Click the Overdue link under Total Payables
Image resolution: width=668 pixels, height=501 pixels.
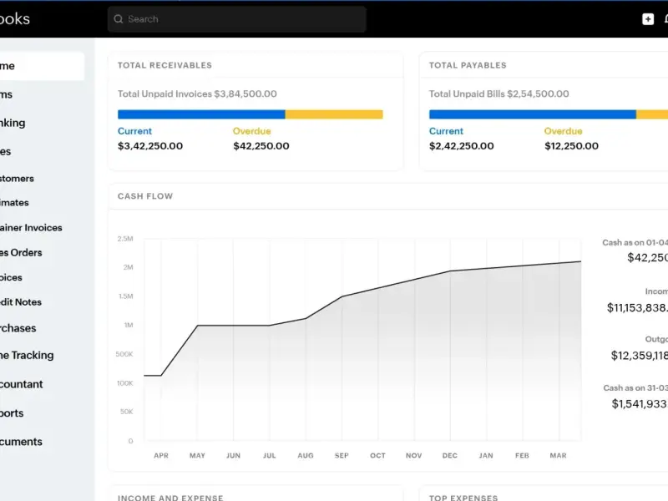pyautogui.click(x=563, y=131)
